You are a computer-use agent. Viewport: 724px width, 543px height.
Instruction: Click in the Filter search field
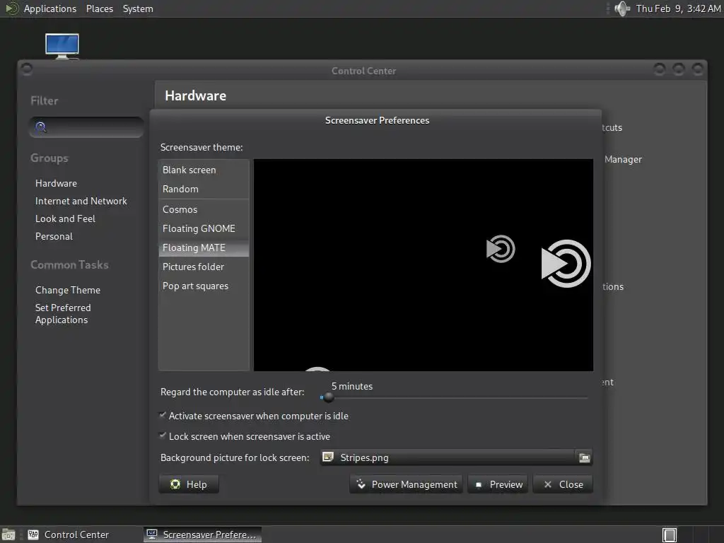coord(86,127)
